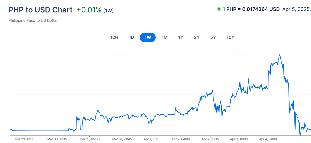Screen dimensions: 311x143
Task: Click the green live rate indicator dot
Action: (x=219, y=9)
